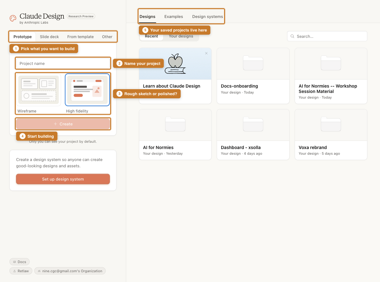The width and height of the screenshot is (380, 282).
Task: Switch to the Design systems tab
Action: (208, 16)
